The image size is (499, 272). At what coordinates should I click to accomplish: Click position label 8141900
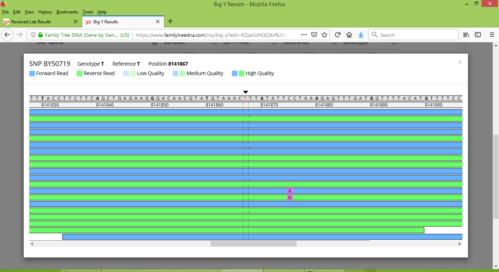[x=434, y=105]
